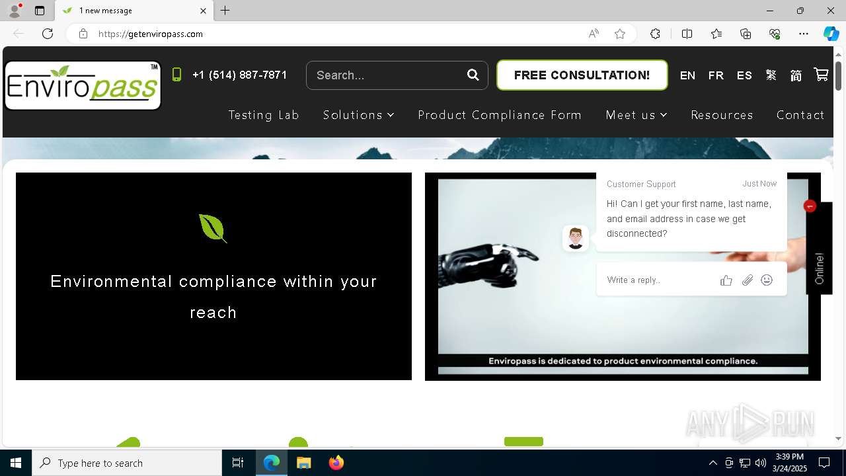846x476 pixels.
Task: Open Browser essentials icon
Action: 775,34
